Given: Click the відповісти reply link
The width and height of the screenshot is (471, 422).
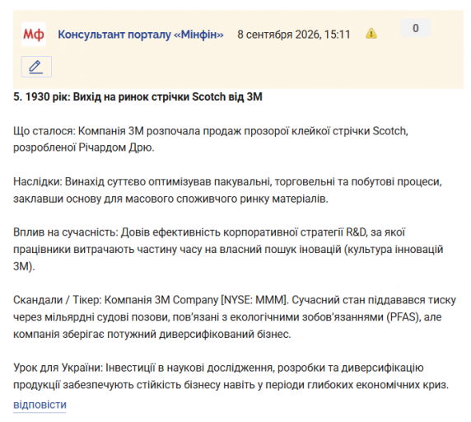Looking at the screenshot, I should click(x=40, y=405).
